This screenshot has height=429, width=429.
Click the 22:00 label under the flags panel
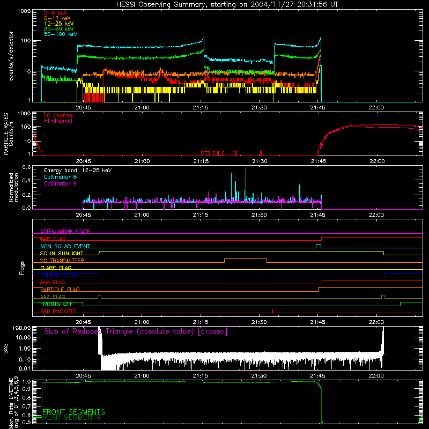tap(376, 322)
